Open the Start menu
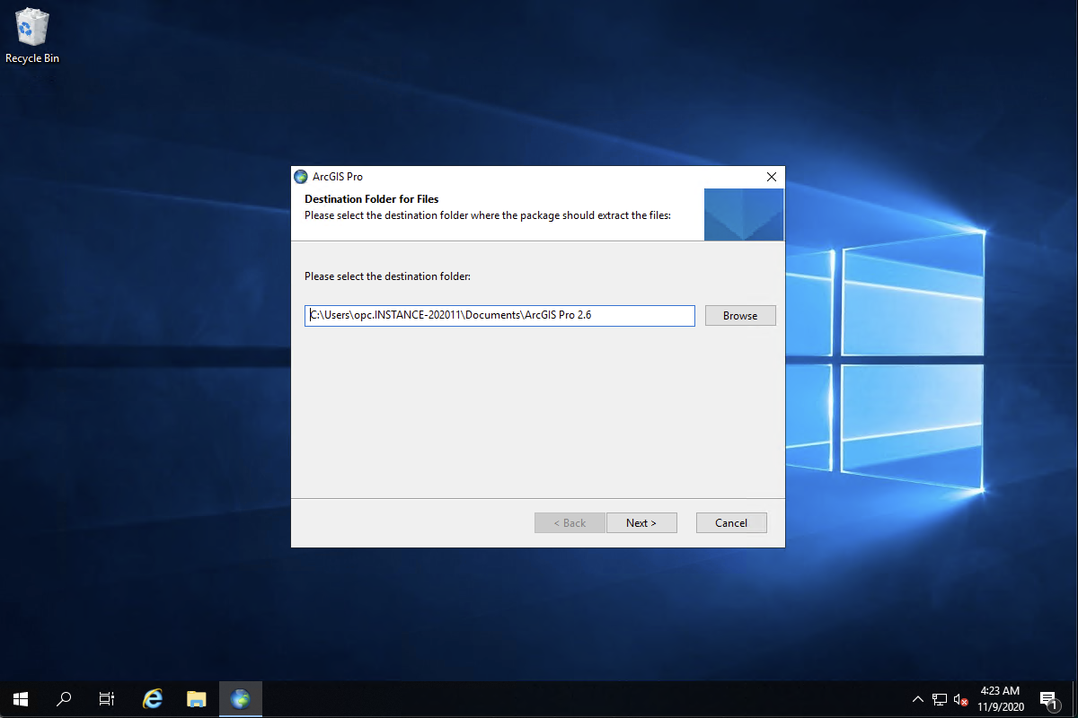The height and width of the screenshot is (718, 1078). tap(20, 698)
